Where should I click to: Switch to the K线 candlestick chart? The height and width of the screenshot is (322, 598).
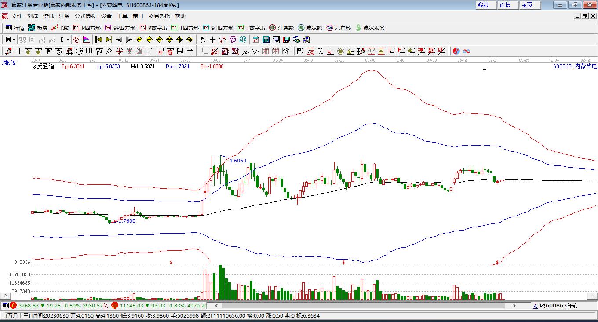click(60, 28)
